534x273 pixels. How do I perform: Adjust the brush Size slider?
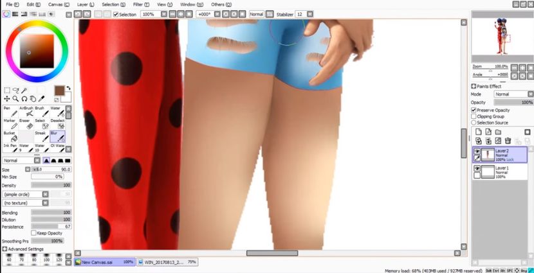pyautogui.click(x=51, y=170)
